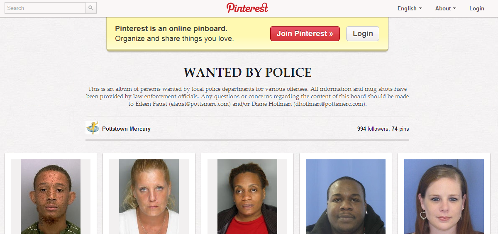The width and height of the screenshot is (498, 234).
Task: Click the red Join Pinterest button
Action: tap(305, 34)
